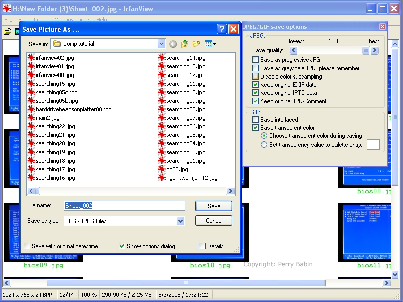Enable Save interlaced for GIF
403x302 pixels.
pyautogui.click(x=255, y=120)
